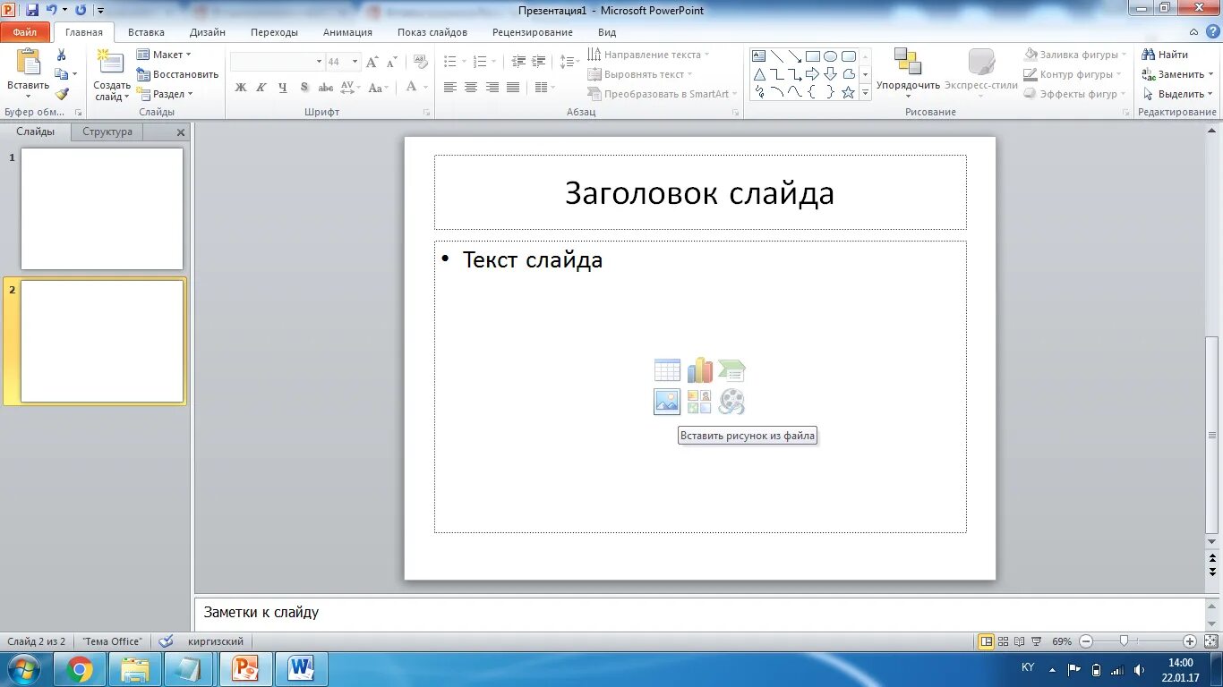The width and height of the screenshot is (1223, 687).
Task: Click the zoom in plus button
Action: pyautogui.click(x=1190, y=641)
